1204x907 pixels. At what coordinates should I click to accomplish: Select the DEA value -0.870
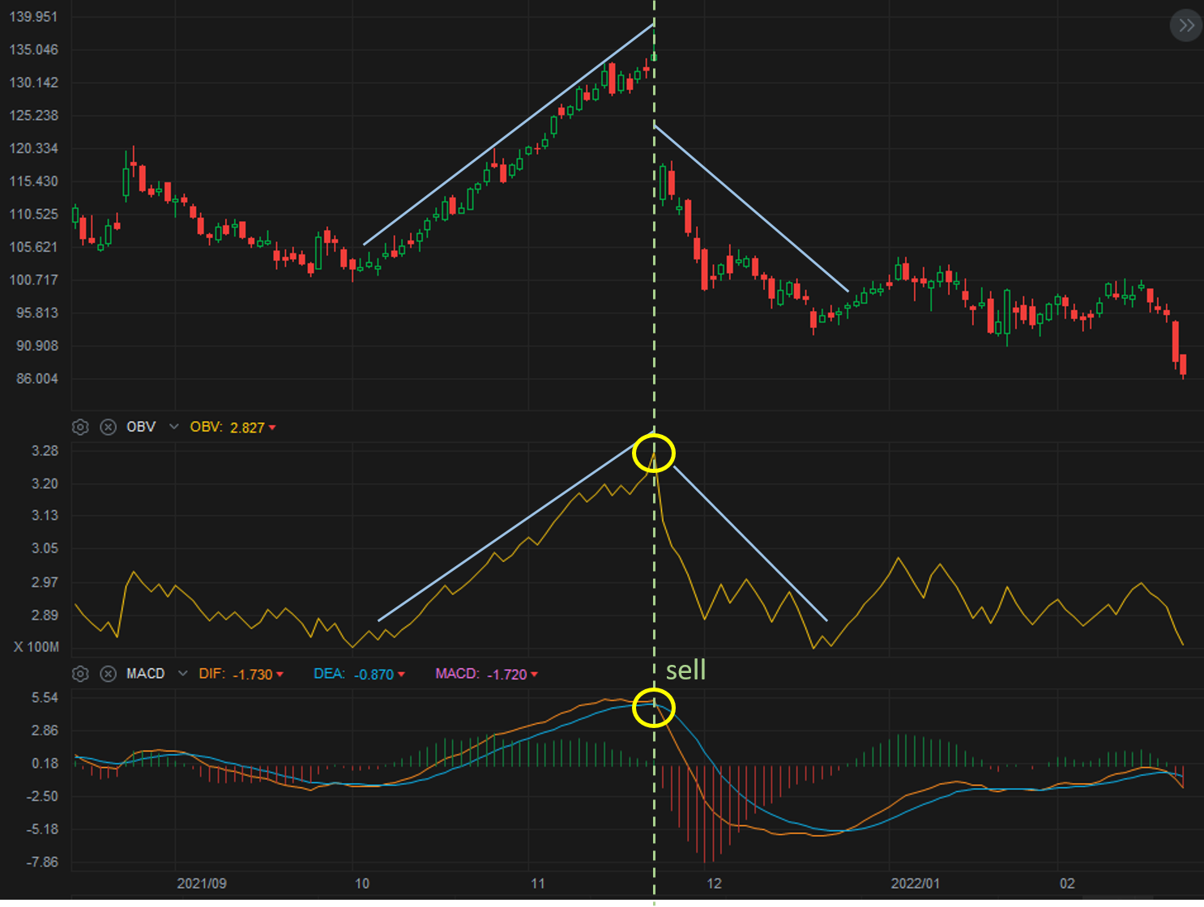click(x=374, y=675)
